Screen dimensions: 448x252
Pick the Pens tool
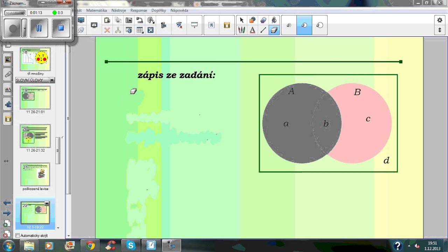tap(241, 30)
